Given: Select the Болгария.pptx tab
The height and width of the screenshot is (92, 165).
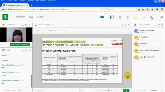Looking at the screenshot, I should (x=53, y=30).
